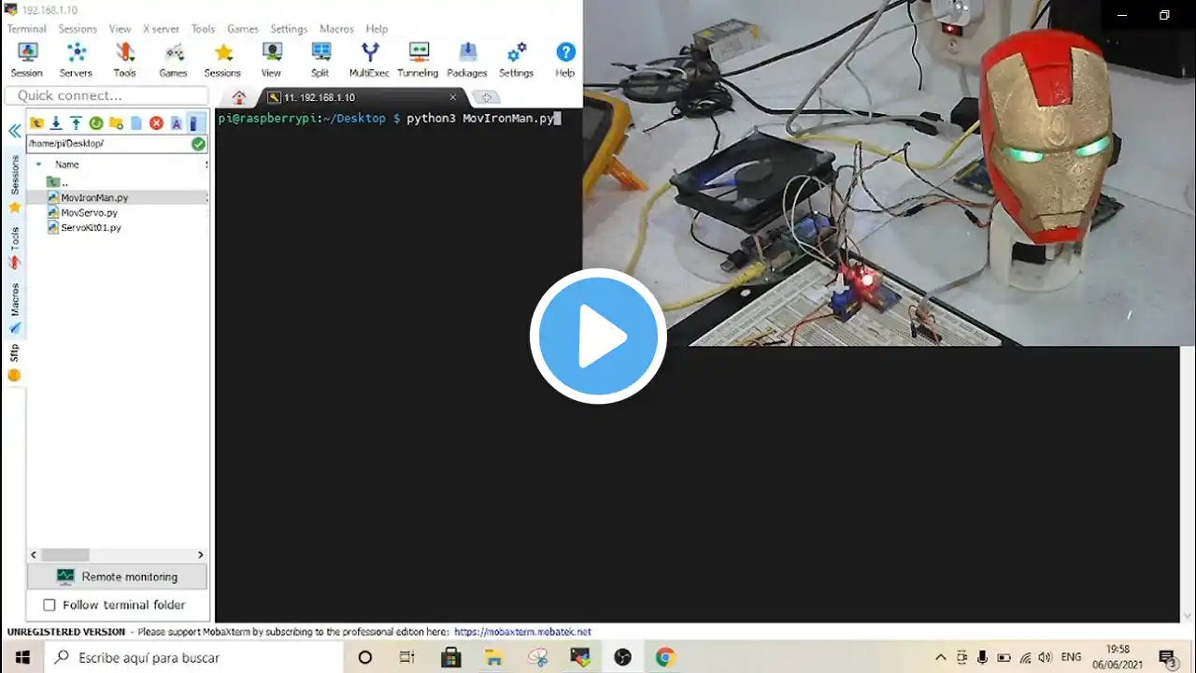This screenshot has height=673, width=1196.
Task: Open the Tunneling toolbar icon
Action: 418,60
